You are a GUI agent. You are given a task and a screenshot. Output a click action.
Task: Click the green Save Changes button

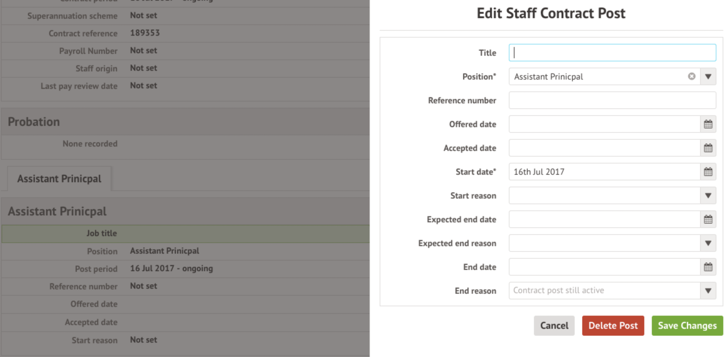click(687, 326)
